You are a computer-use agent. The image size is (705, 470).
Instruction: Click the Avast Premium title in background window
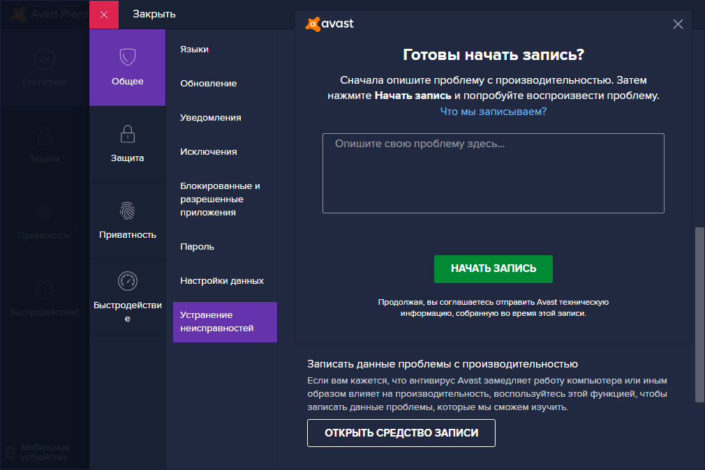tap(59, 14)
